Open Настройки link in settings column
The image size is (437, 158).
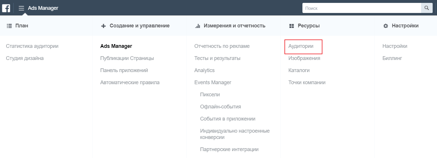[395, 46]
